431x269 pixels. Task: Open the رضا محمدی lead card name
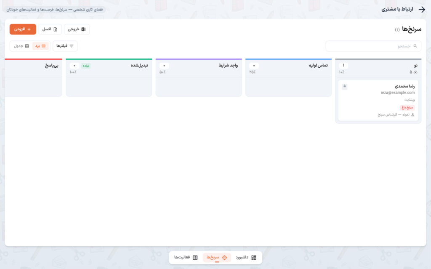click(x=404, y=86)
